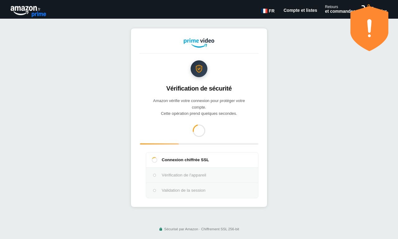Click the Prime Video logo

click(199, 43)
